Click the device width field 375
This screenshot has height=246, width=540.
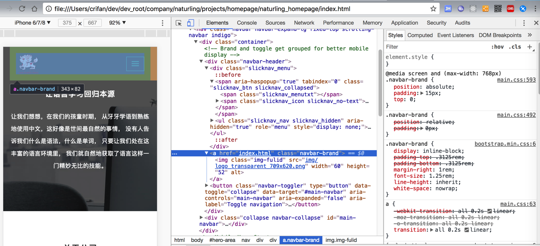67,23
